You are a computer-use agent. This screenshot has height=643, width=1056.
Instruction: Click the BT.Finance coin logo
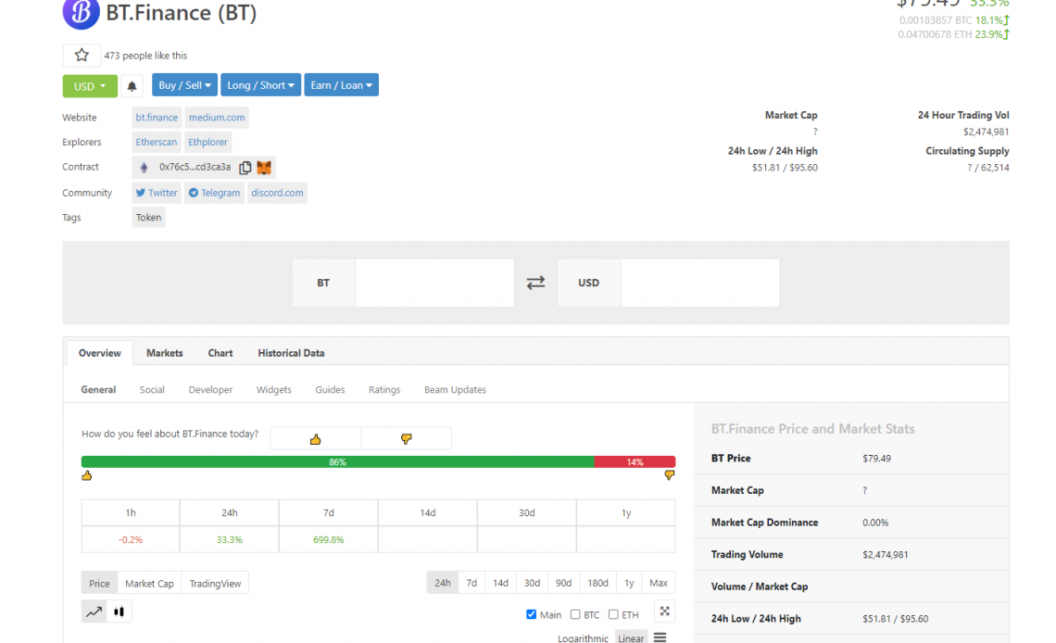click(81, 12)
